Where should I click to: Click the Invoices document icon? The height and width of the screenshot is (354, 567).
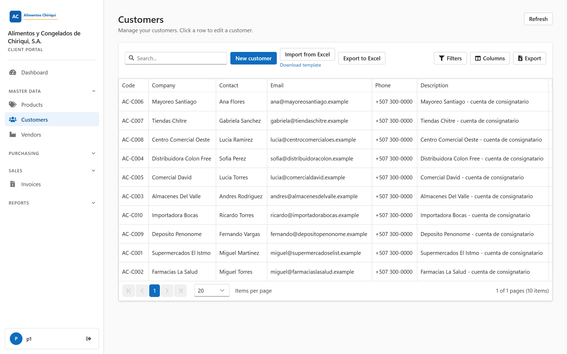click(13, 184)
